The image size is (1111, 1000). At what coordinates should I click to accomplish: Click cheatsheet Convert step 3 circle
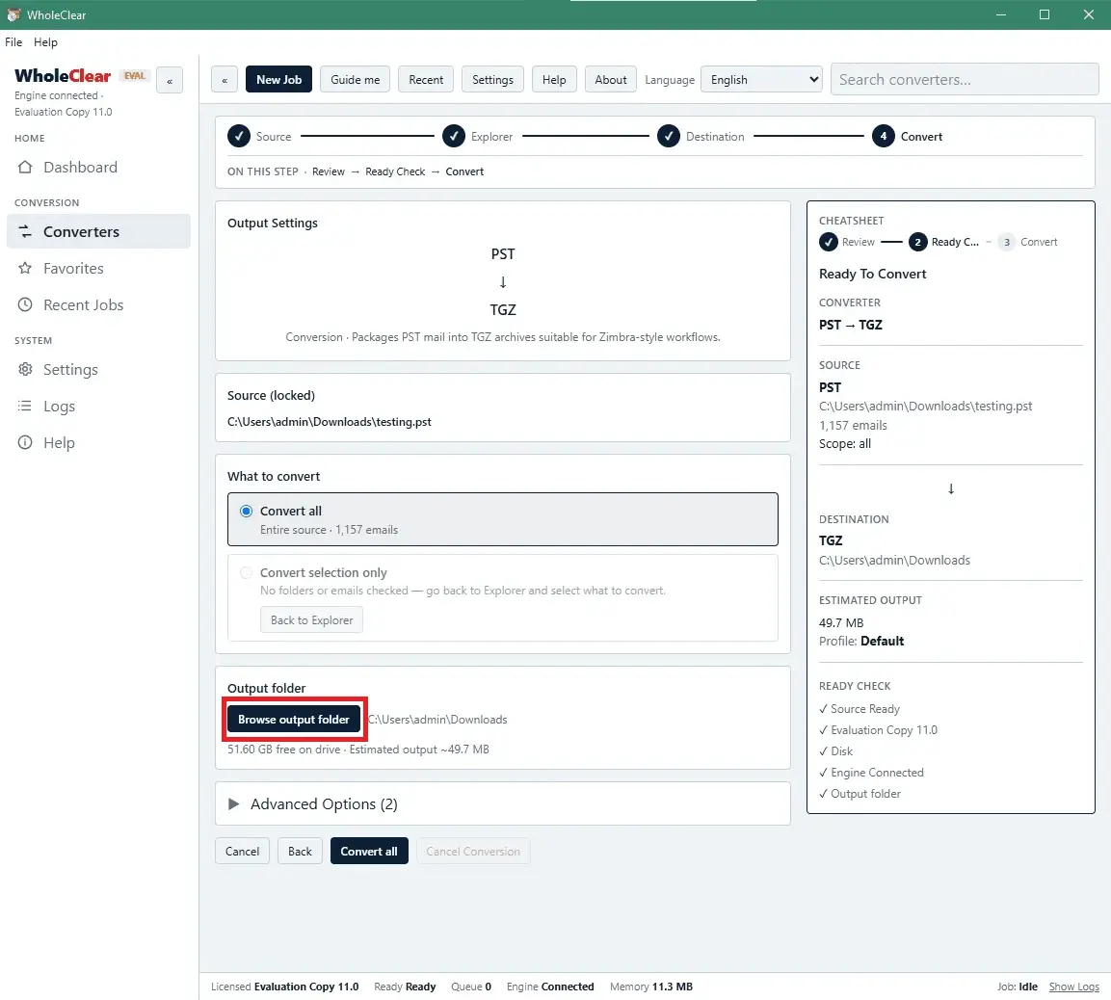pyautogui.click(x=1007, y=242)
